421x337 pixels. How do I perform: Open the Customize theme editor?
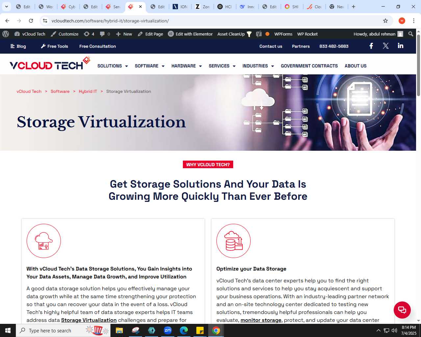(x=65, y=34)
